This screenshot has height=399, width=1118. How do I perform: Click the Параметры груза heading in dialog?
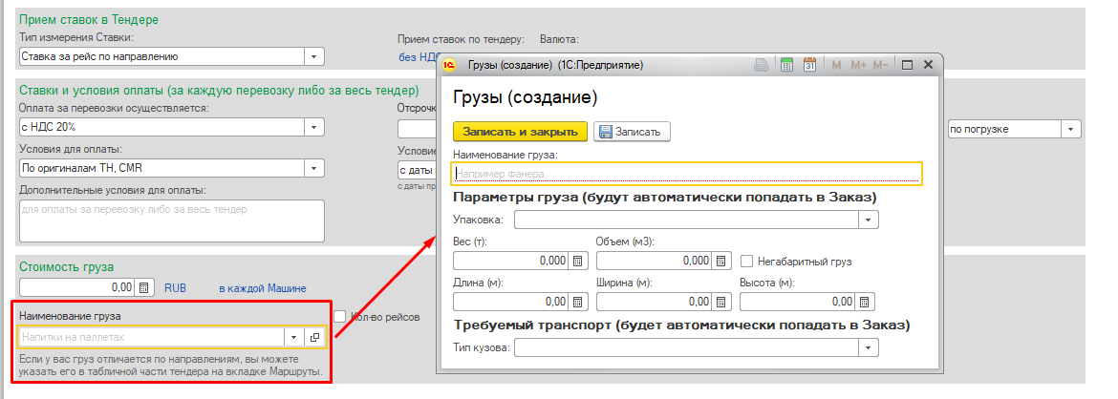coord(664,197)
